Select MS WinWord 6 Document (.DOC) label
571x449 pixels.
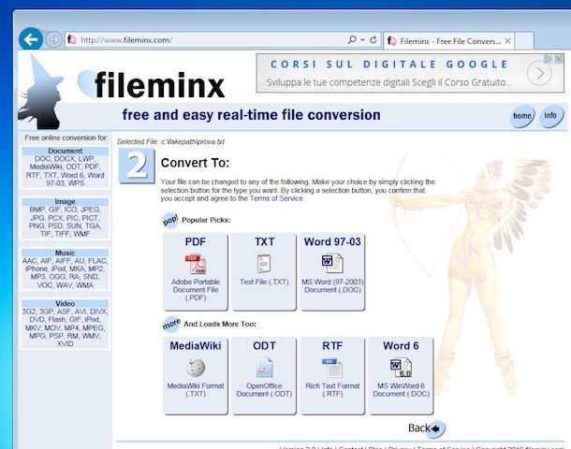point(401,390)
